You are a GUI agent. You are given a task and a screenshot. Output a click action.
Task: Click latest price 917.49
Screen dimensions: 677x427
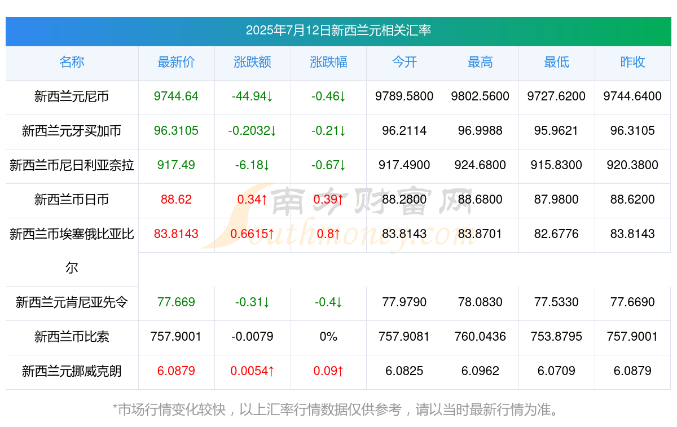176,165
